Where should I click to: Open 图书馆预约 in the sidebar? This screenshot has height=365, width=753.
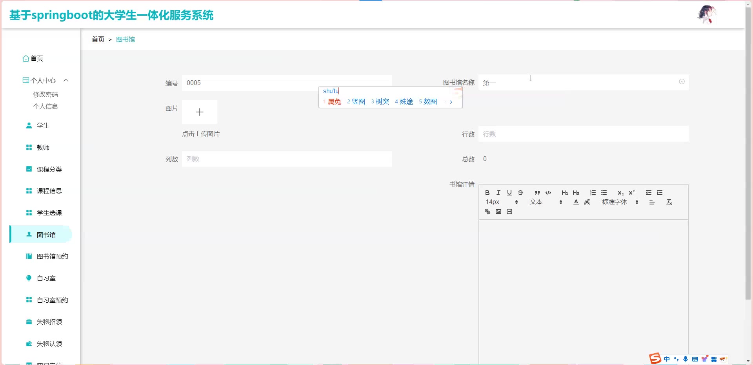tap(52, 257)
